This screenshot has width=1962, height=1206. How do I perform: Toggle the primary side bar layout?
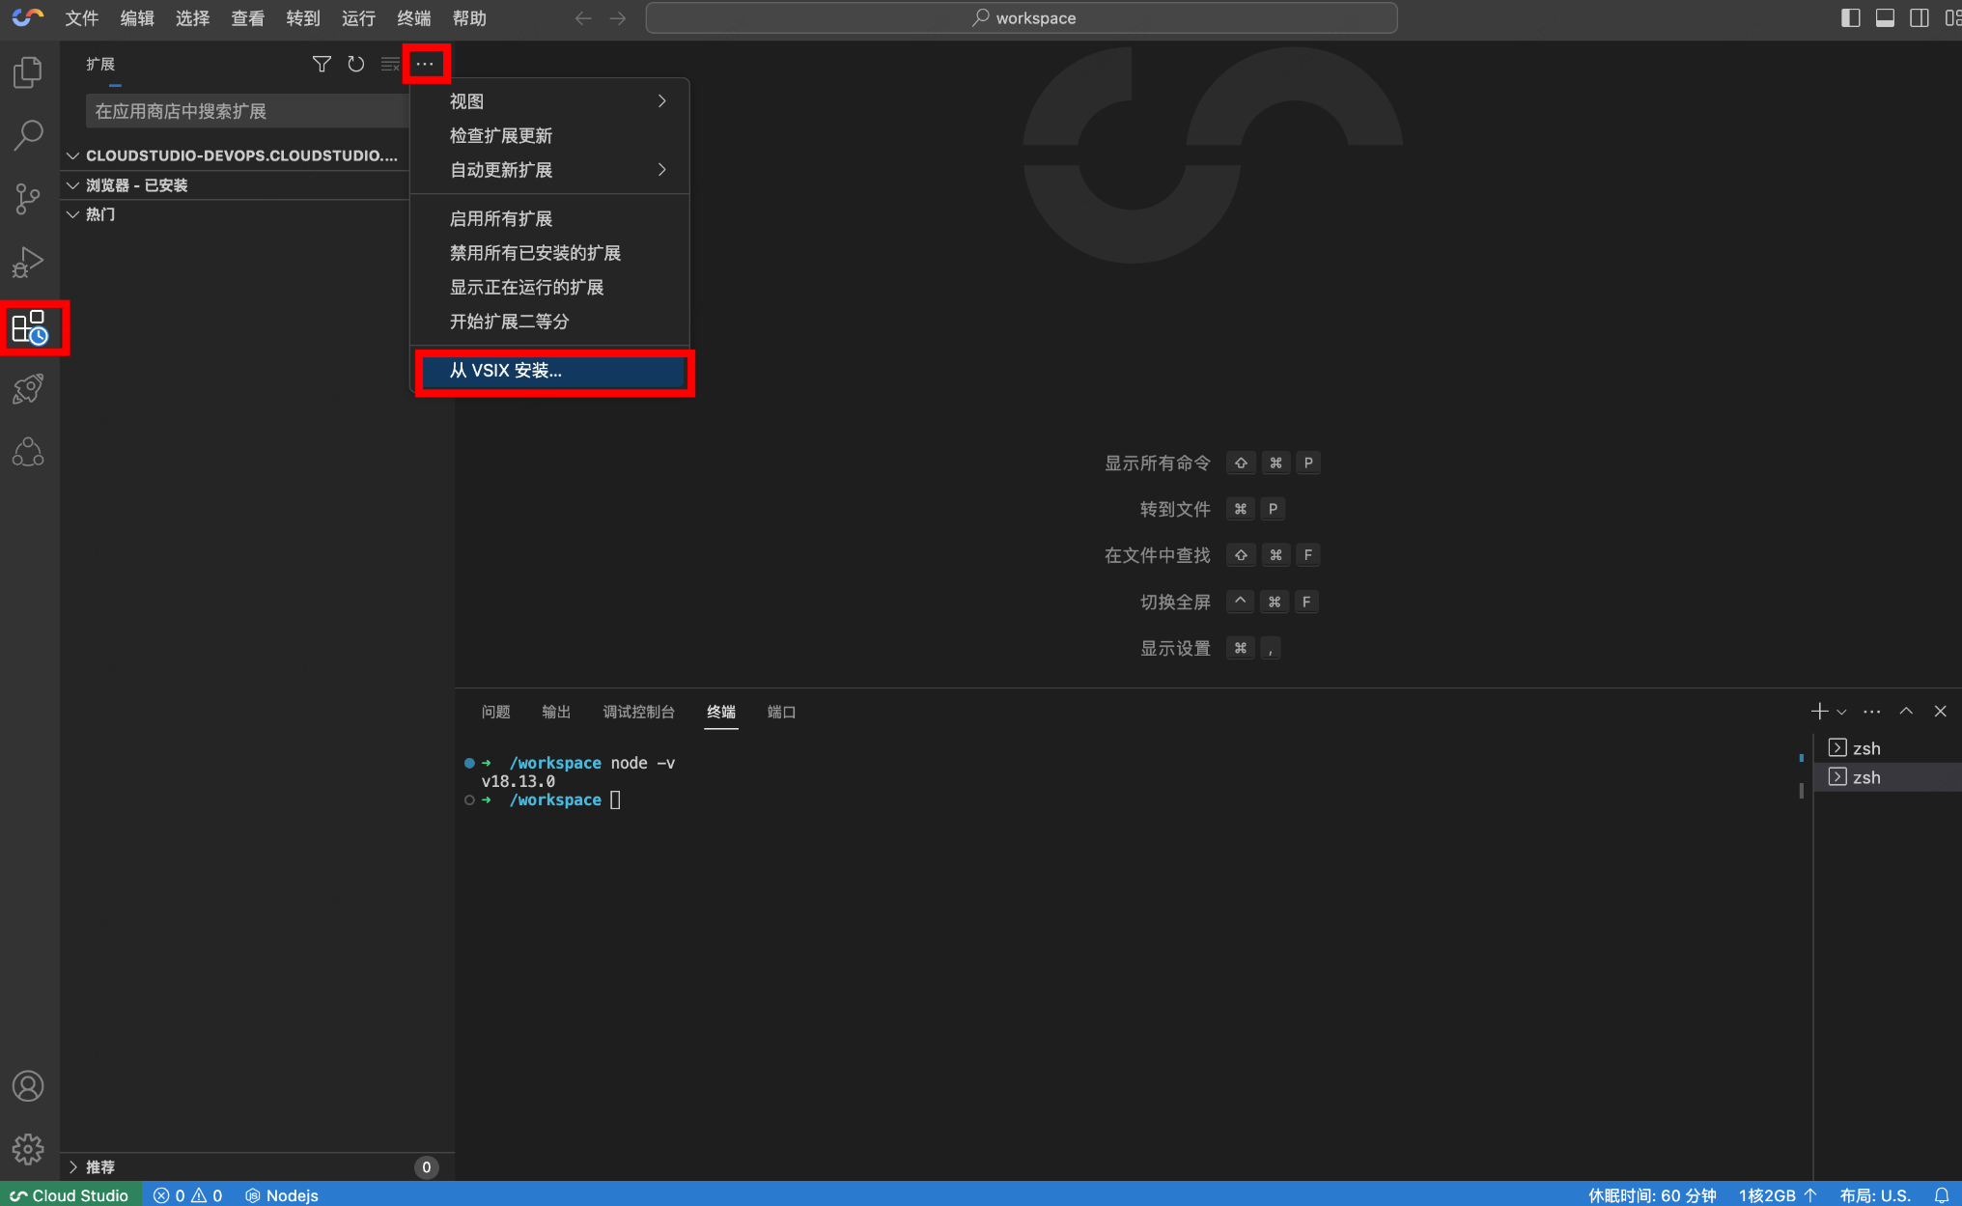tap(1850, 17)
